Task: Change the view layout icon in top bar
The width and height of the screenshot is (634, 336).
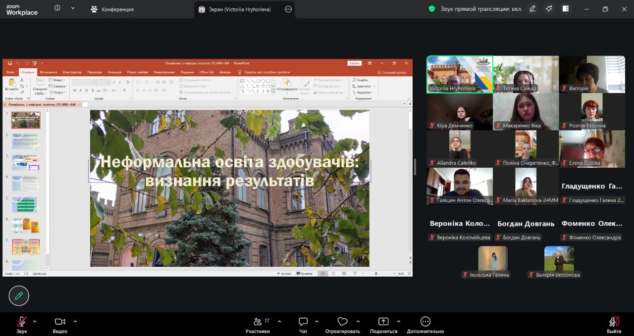Action: pos(565,9)
